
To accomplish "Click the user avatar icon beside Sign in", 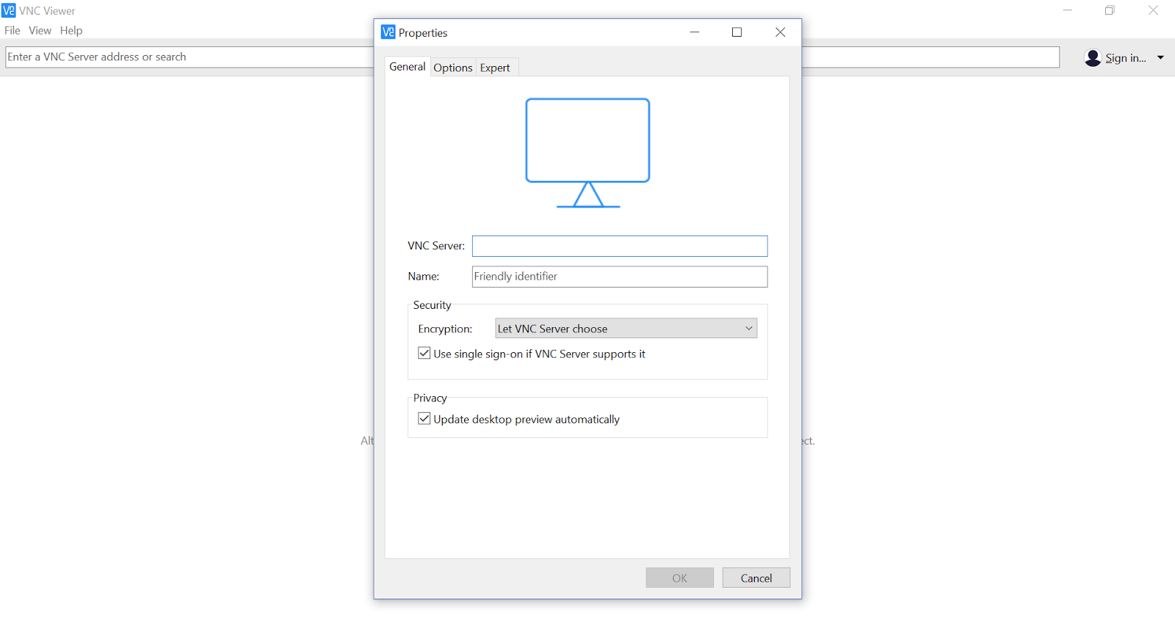I will 1093,58.
